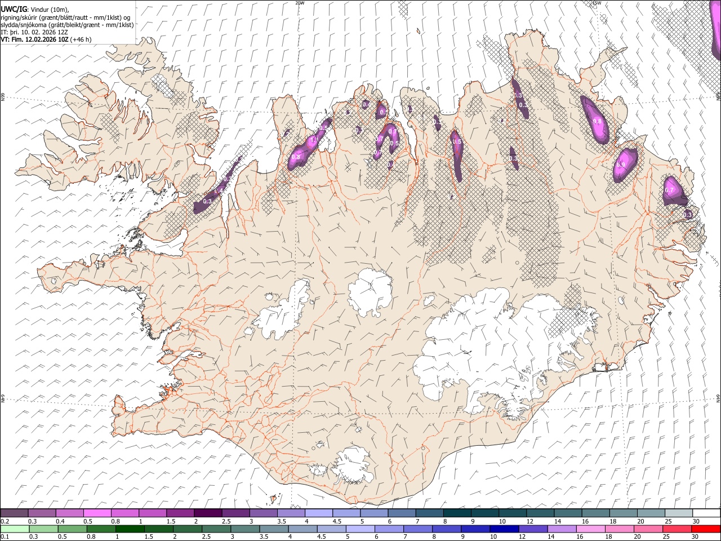Select the 0.5 bright magenta upper legend swatch
This screenshot has width=721, height=541.
click(97, 513)
